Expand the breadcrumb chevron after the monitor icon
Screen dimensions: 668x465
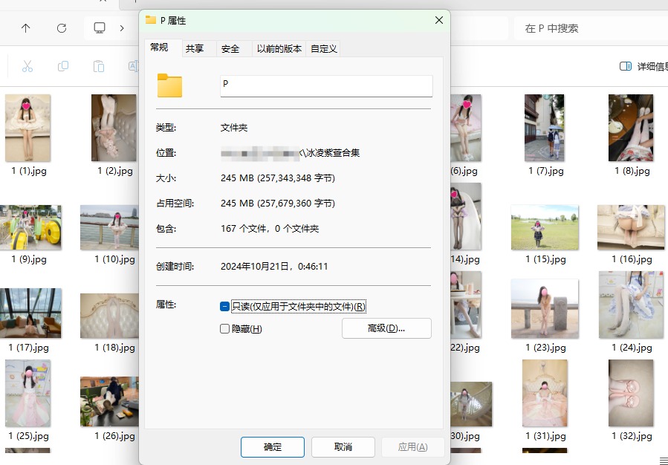tap(122, 28)
